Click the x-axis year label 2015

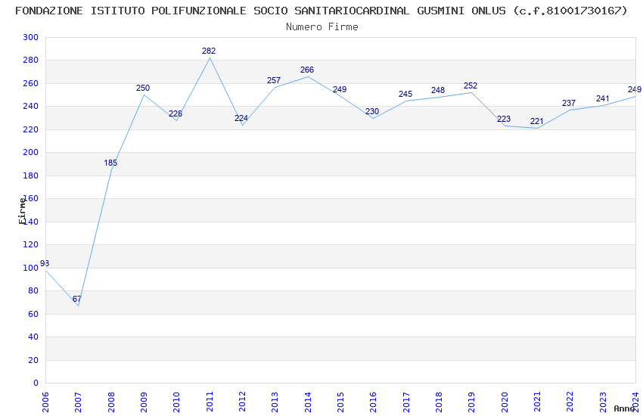pyautogui.click(x=340, y=402)
